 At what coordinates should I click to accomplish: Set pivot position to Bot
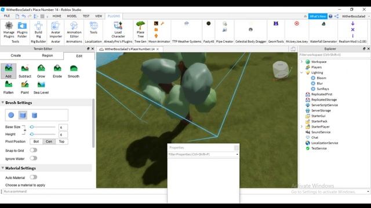tap(36, 142)
